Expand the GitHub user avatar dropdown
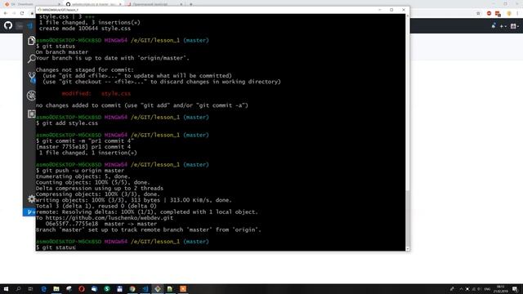 point(515,26)
